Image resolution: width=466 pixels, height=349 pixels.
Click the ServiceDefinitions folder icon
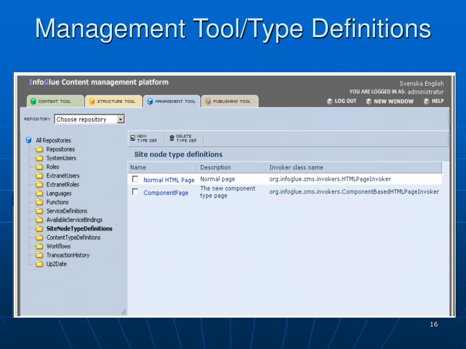pyautogui.click(x=39, y=211)
